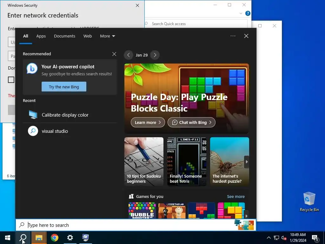The height and width of the screenshot is (244, 325).
Task: Open 10 tips for Sudoku beginners card
Action: (144, 161)
